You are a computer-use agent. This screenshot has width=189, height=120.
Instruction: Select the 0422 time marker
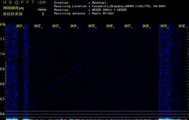click(37, 26)
